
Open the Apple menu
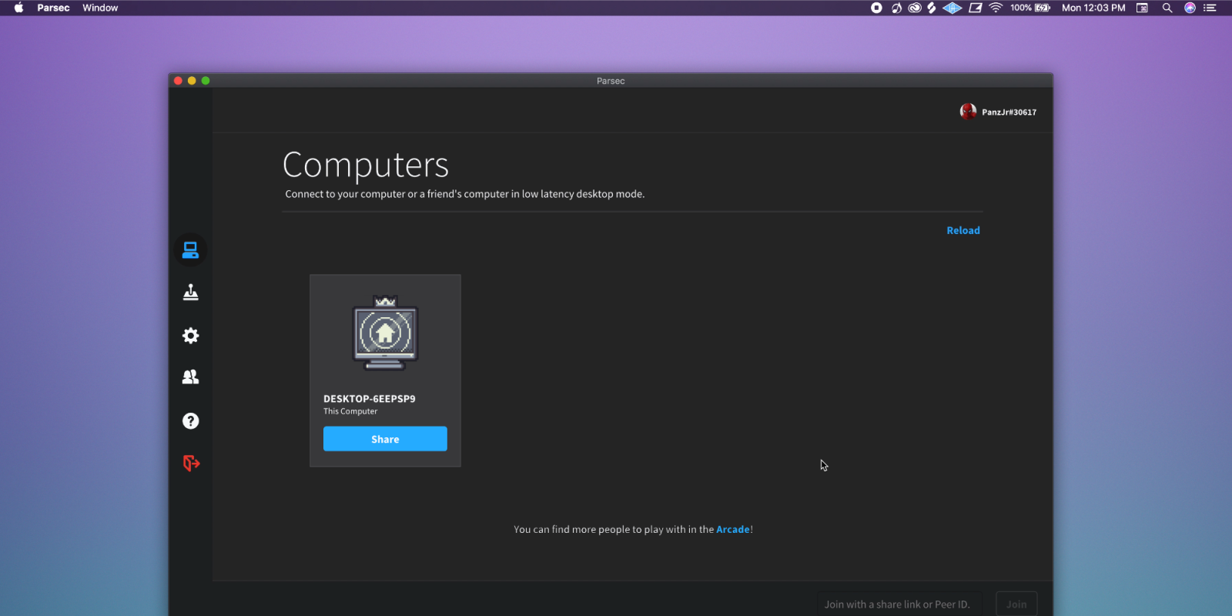click(18, 8)
